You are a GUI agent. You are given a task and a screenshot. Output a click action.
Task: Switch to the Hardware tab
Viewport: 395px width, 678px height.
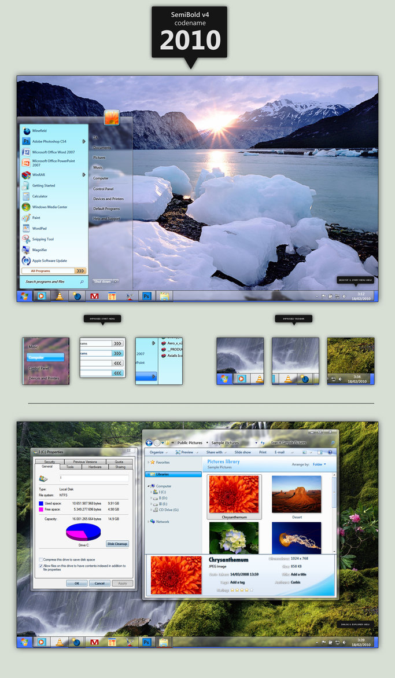pos(95,467)
